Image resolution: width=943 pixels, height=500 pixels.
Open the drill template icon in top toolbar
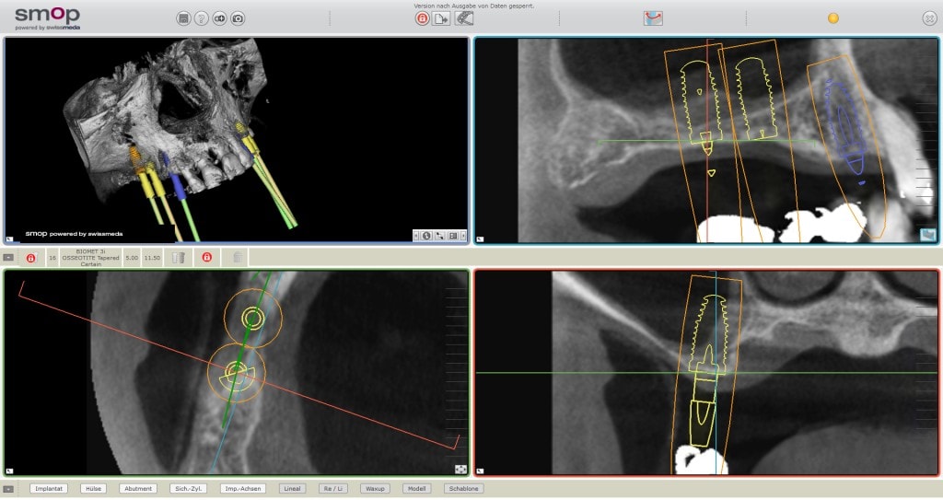tap(464, 18)
